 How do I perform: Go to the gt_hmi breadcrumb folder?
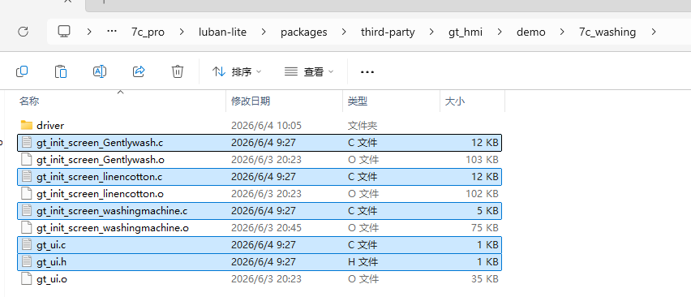[466, 32]
